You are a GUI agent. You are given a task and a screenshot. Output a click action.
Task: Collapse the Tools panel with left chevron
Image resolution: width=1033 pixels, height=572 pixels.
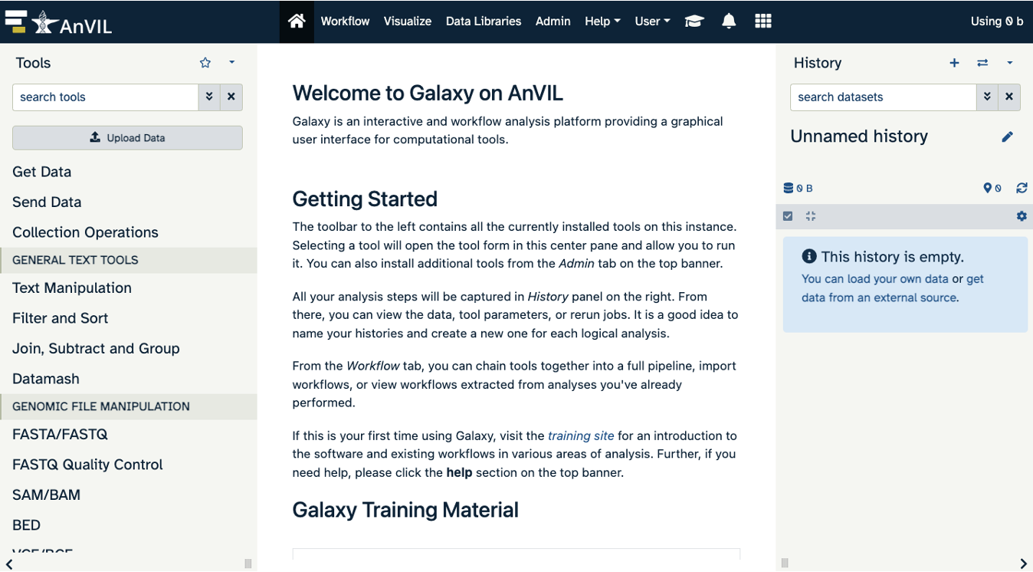pos(9,564)
